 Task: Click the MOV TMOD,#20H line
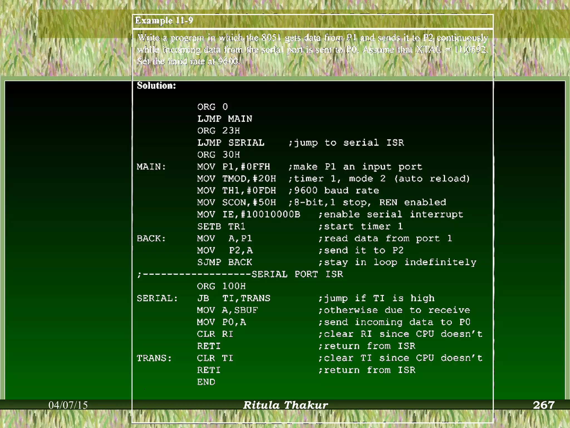pyautogui.click(x=237, y=179)
